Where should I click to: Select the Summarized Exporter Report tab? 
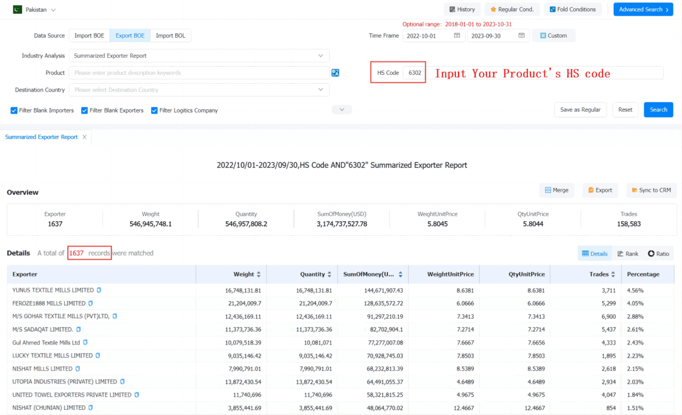42,137
